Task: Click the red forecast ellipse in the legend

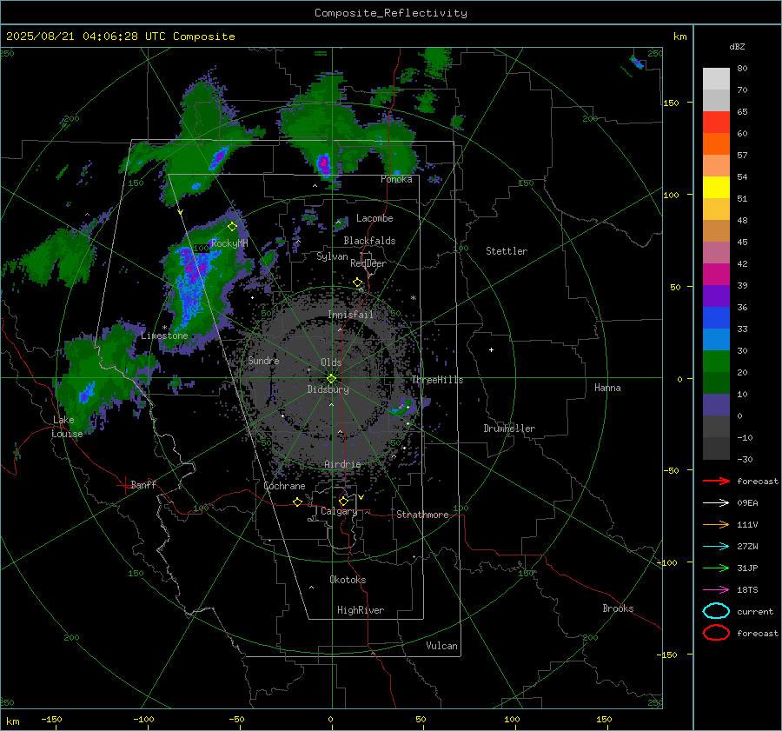Action: tap(716, 633)
